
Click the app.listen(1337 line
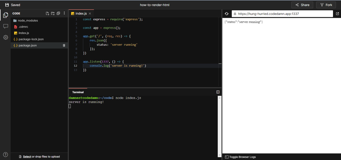pyautogui.click(x=103, y=62)
